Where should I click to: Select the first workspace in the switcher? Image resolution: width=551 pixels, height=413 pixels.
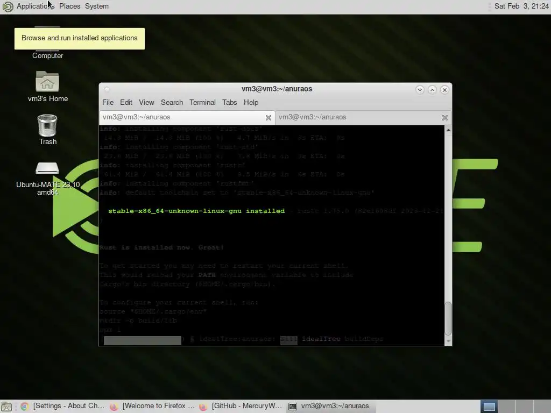click(489, 407)
